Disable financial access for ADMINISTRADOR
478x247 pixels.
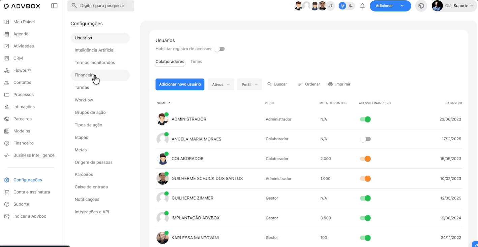(365, 119)
